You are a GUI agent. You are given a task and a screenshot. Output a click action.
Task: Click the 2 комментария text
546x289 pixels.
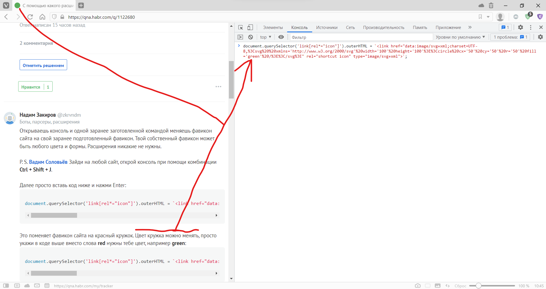click(36, 43)
